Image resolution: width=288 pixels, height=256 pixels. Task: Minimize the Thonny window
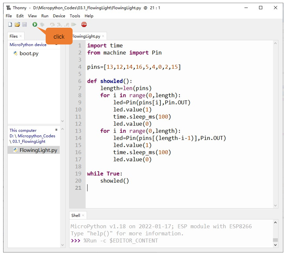tap(246, 8)
